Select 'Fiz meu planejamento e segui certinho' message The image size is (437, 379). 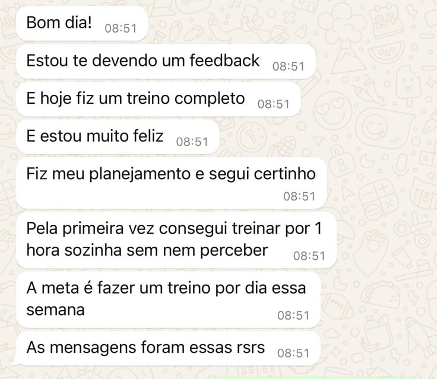(171, 183)
